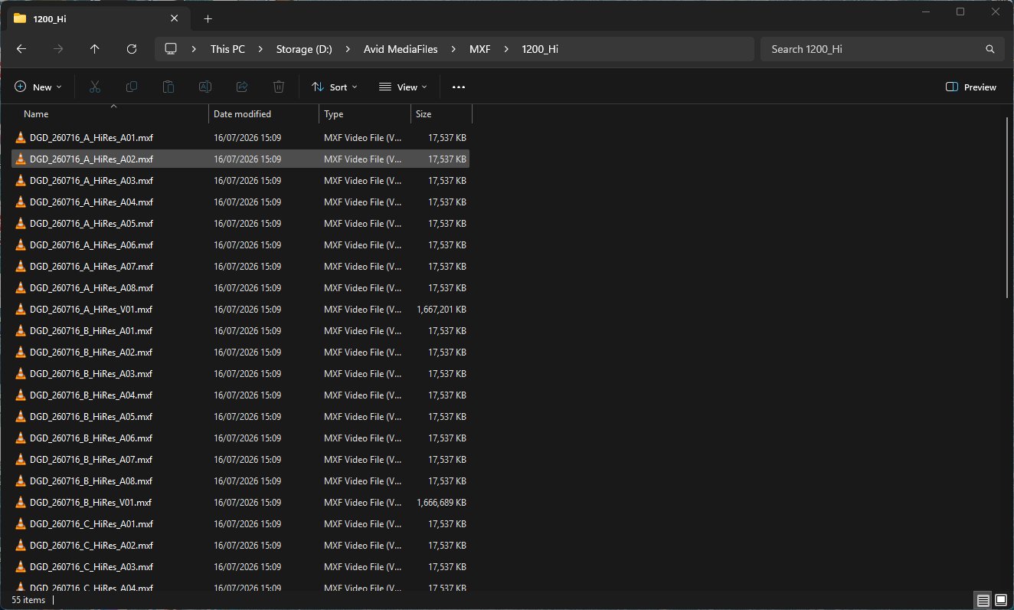
Task: Click the 1,666,689 KB size value
Action: point(441,503)
